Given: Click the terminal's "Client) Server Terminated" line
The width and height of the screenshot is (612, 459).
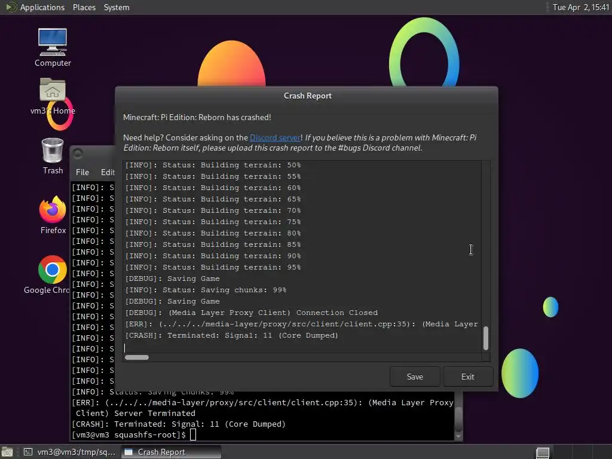Looking at the screenshot, I should pos(136,414).
